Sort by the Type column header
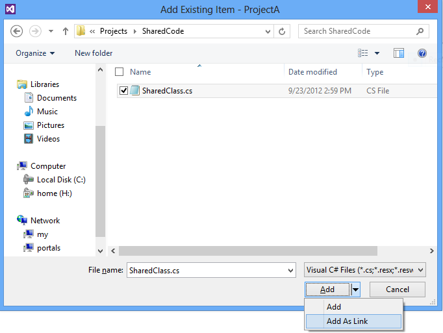Screen dimensions: 443x333 point(375,72)
